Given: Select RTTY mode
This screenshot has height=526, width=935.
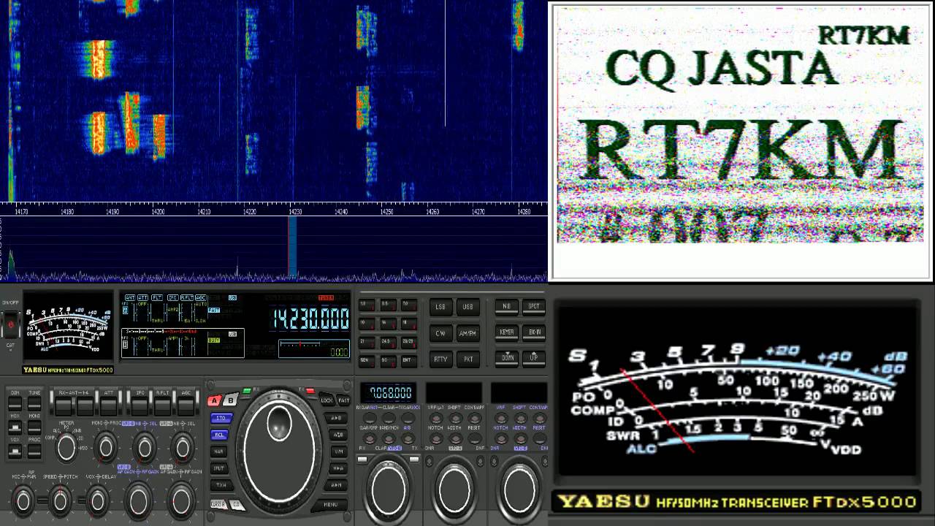Looking at the screenshot, I should pos(440,359).
